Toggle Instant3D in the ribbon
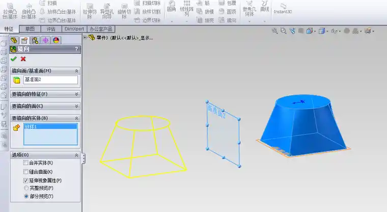Screen dimensions: 387x212 tap(283, 9)
